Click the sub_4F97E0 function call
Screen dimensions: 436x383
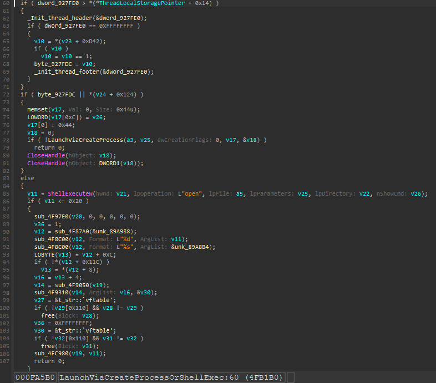click(52, 217)
